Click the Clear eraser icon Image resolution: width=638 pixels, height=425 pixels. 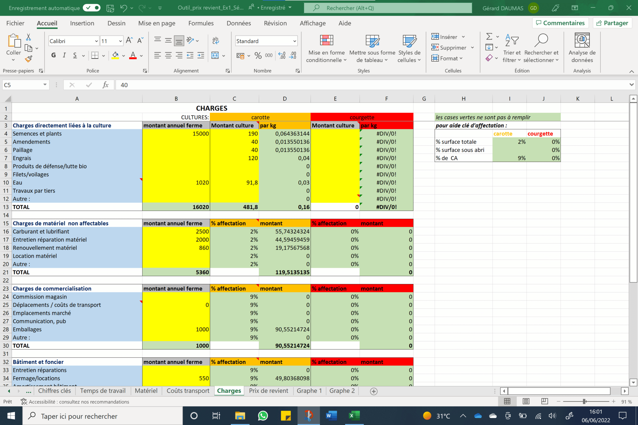(x=489, y=58)
